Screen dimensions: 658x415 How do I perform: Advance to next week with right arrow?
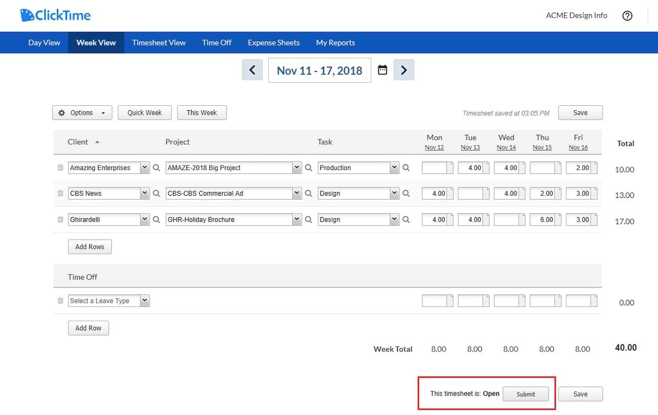click(404, 70)
